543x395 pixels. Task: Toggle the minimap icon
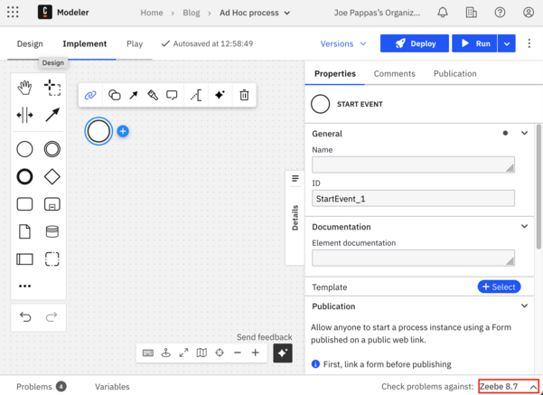201,353
